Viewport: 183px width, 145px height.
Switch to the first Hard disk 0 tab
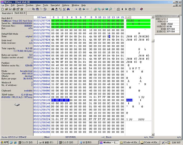pyautogui.click(x=7, y=13)
